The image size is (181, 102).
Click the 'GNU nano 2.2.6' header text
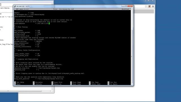(22, 9)
